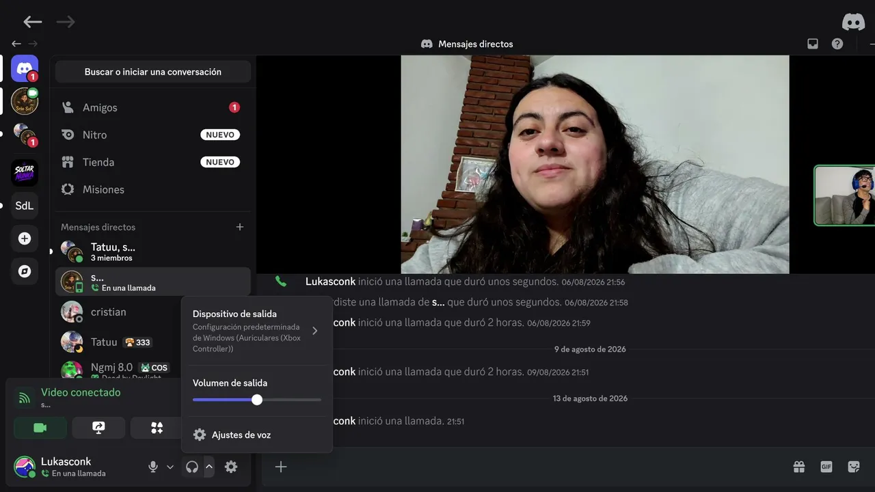
Task: Toggle the camera off
Action: tap(40, 428)
